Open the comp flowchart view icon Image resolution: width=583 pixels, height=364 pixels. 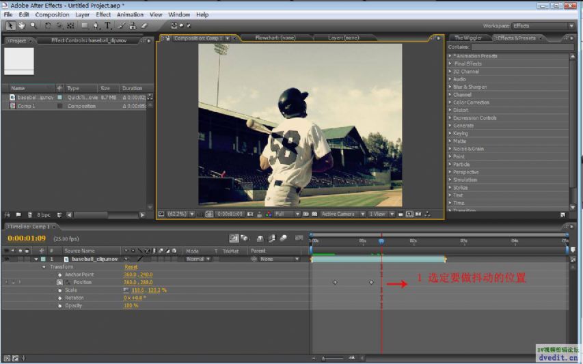coord(428,214)
